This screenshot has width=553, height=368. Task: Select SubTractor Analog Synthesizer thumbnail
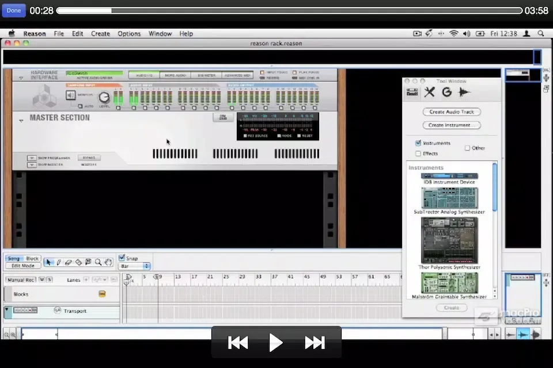click(x=449, y=198)
